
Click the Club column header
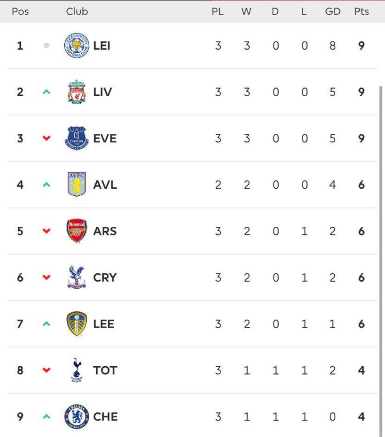click(x=77, y=11)
